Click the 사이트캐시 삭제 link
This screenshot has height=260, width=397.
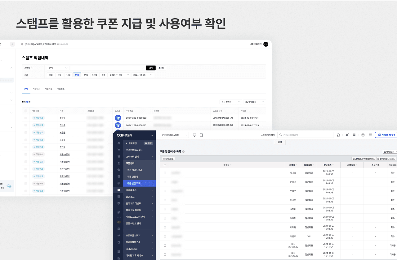coord(268,135)
